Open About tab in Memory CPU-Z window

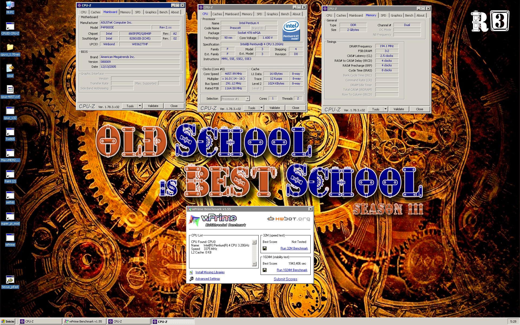420,15
